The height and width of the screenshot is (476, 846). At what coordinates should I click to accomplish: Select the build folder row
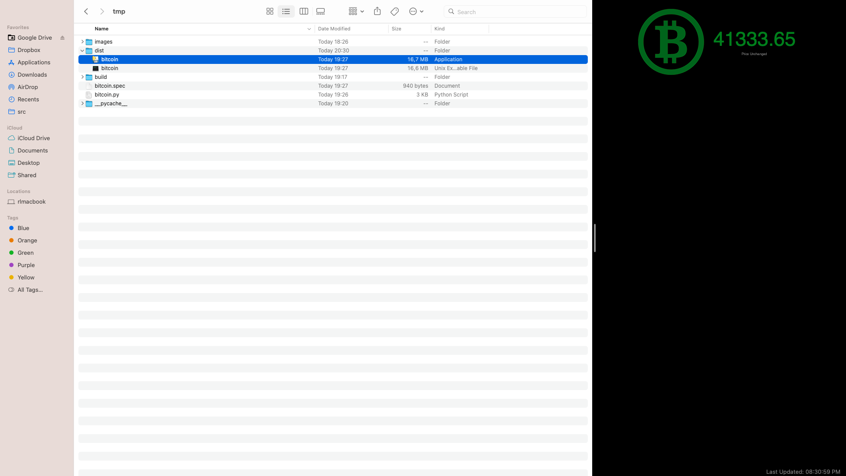click(333, 77)
